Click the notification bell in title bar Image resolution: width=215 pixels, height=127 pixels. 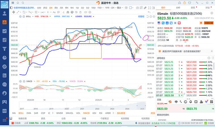point(18,3)
